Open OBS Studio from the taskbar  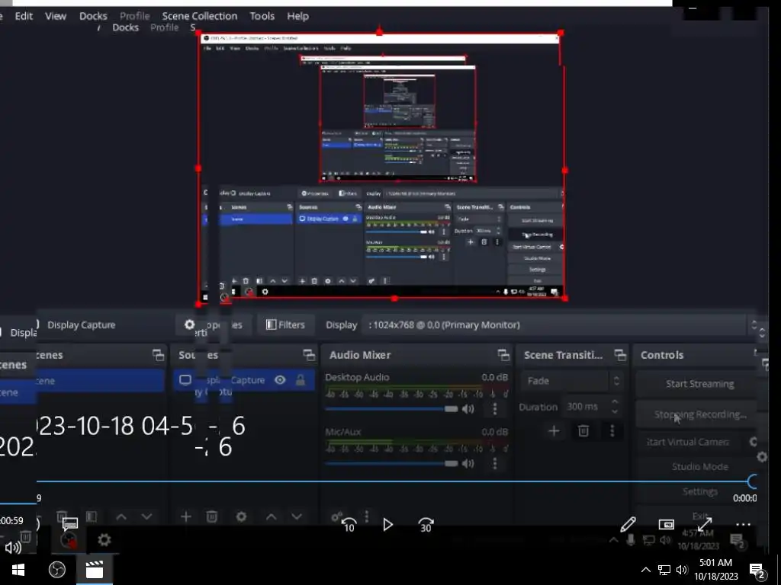56,570
